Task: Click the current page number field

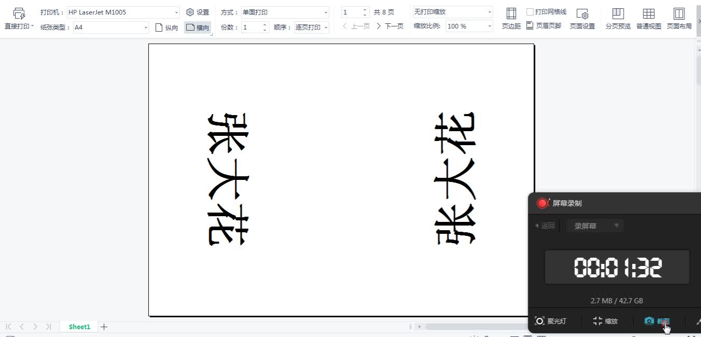Action: pyautogui.click(x=351, y=12)
